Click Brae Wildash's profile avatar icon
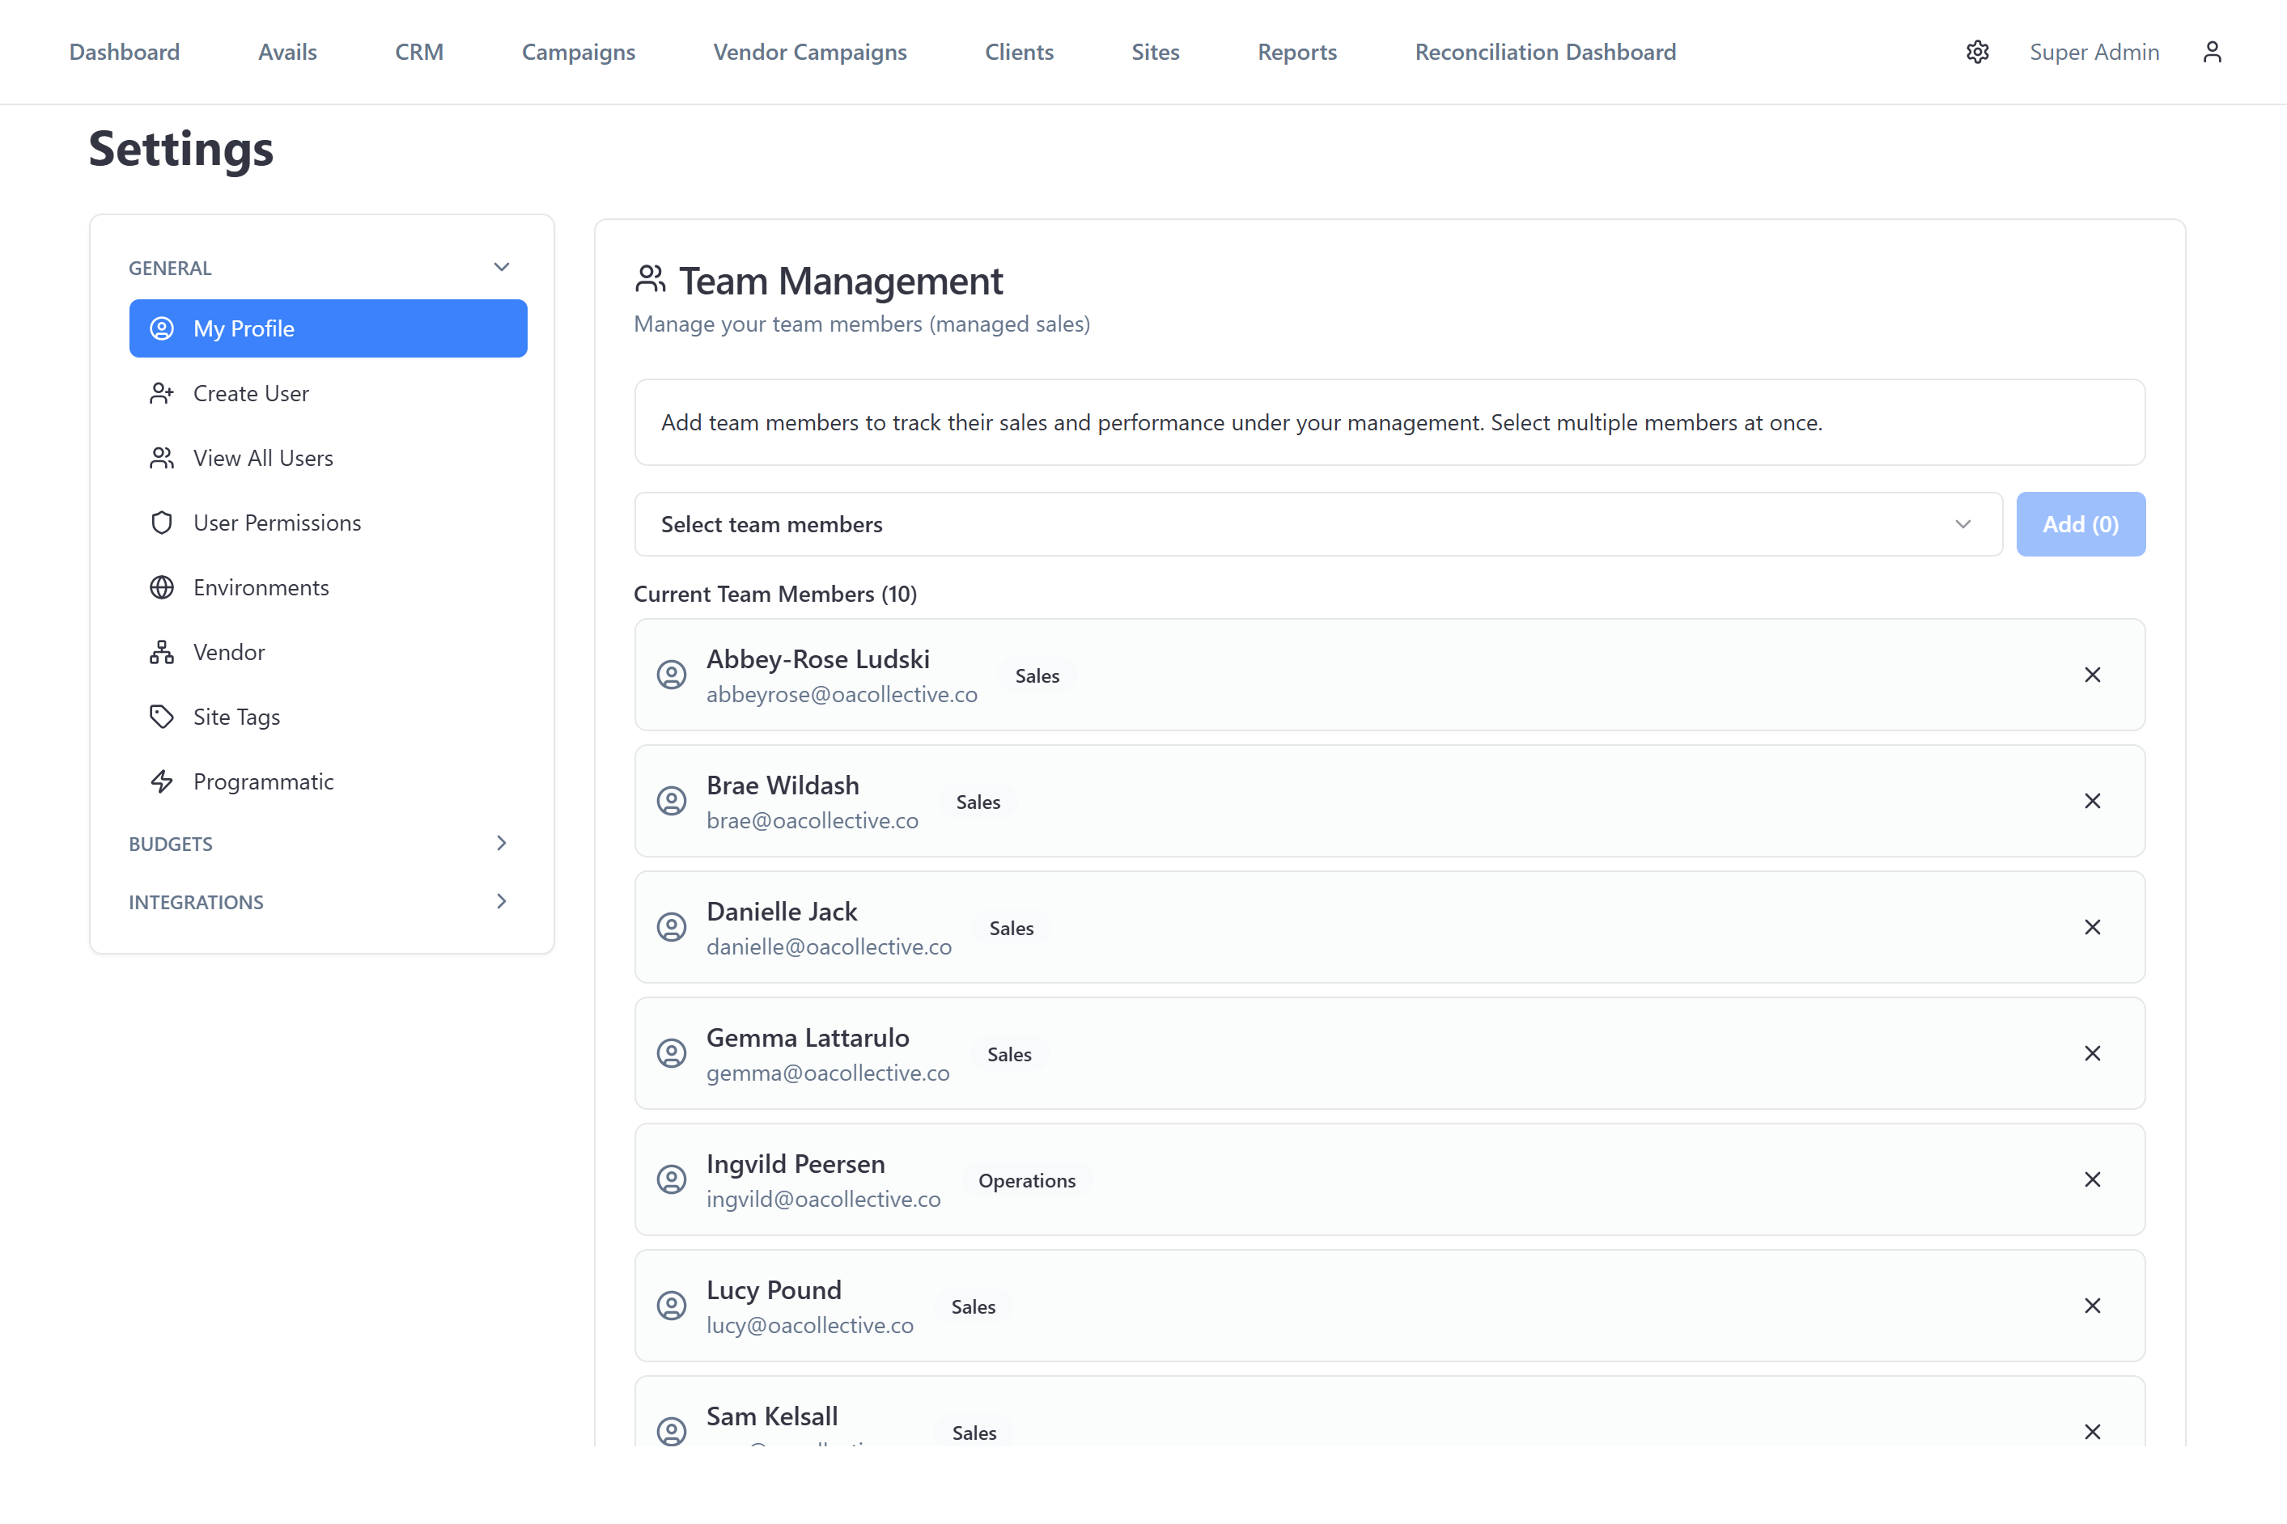 coord(671,801)
